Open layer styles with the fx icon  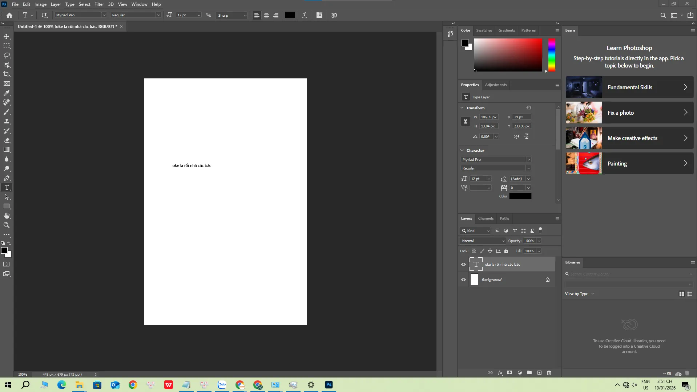(x=500, y=373)
